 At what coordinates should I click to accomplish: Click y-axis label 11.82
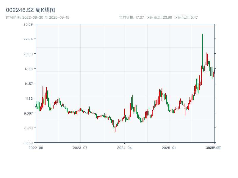[x=29, y=98]
